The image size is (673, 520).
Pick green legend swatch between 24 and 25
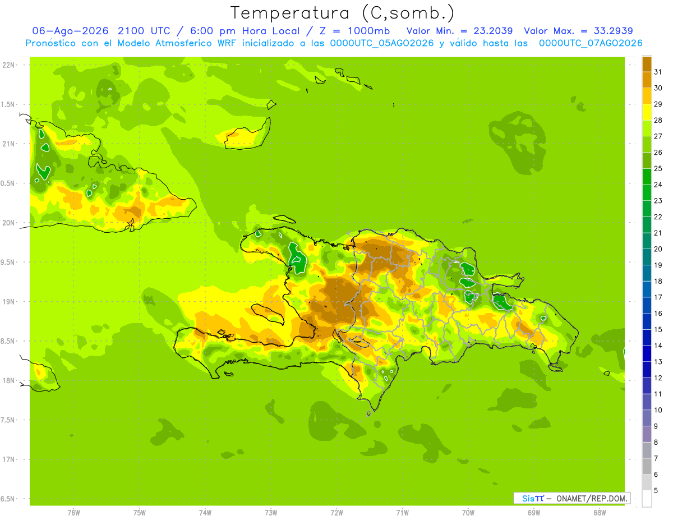click(x=647, y=176)
